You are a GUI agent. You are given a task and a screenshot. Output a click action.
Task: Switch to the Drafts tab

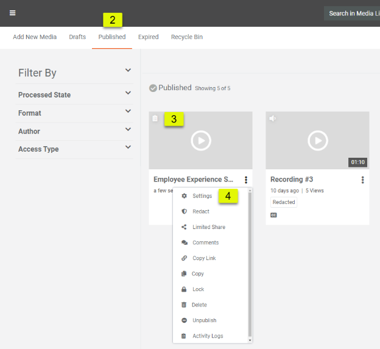click(x=77, y=37)
